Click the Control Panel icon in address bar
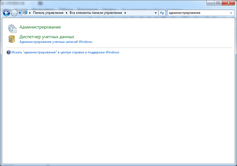The image size is (237, 166). point(25,13)
